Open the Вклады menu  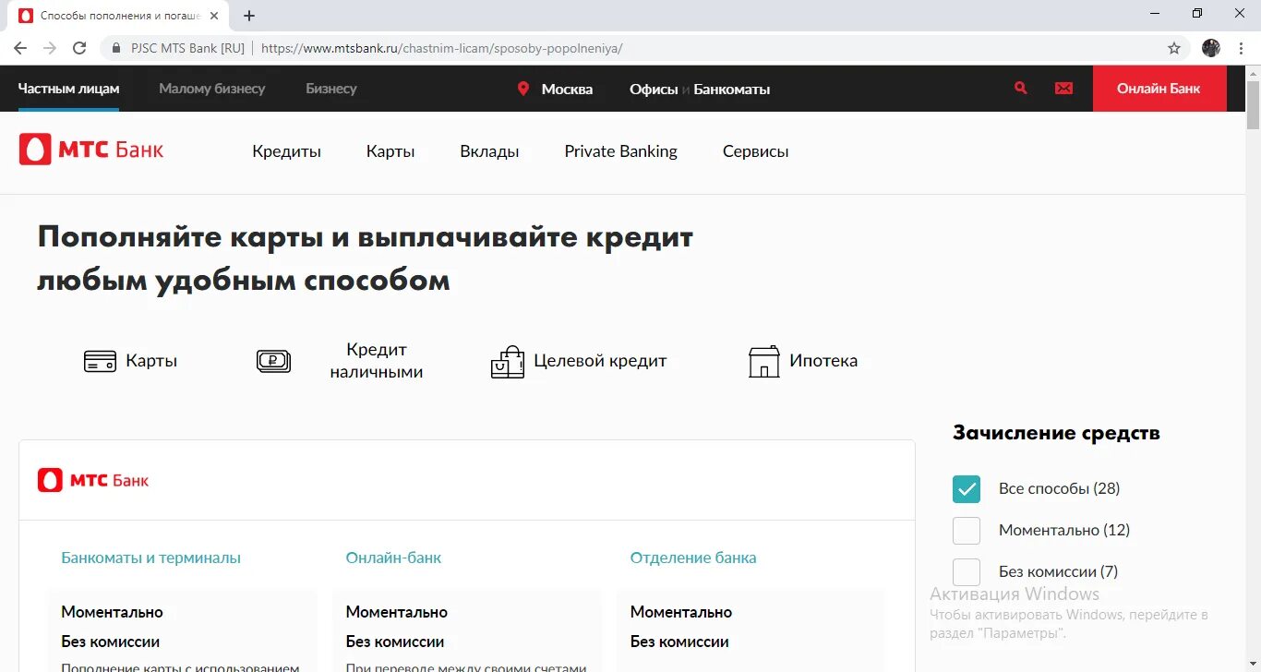pos(489,151)
